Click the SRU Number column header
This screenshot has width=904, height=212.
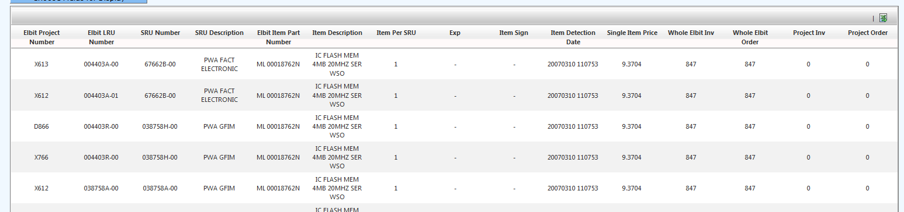click(x=160, y=33)
